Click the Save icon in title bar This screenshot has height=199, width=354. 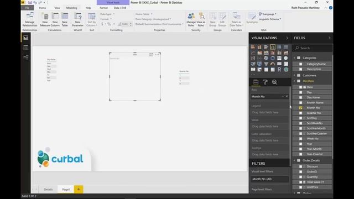30,2
